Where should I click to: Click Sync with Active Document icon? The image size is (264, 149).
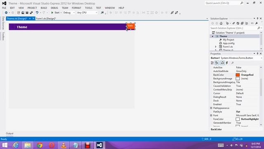point(233,23)
